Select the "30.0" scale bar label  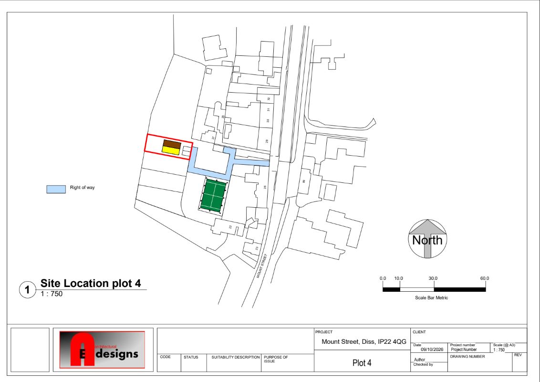tap(433, 278)
